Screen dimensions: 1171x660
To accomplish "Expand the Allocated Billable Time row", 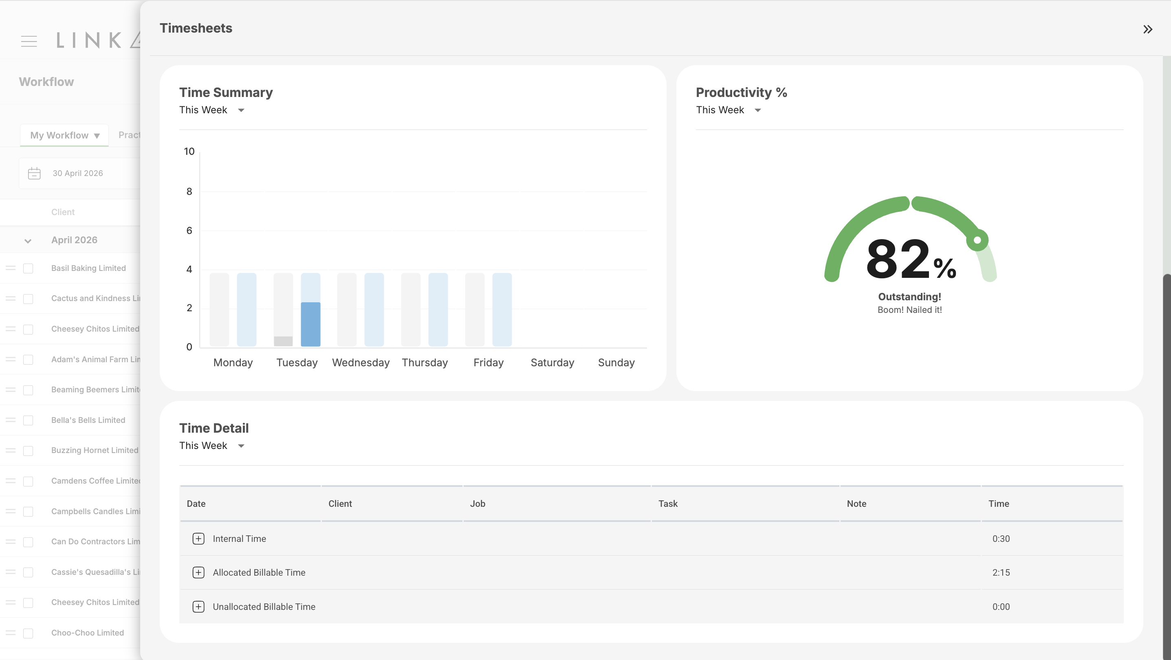I will point(198,572).
